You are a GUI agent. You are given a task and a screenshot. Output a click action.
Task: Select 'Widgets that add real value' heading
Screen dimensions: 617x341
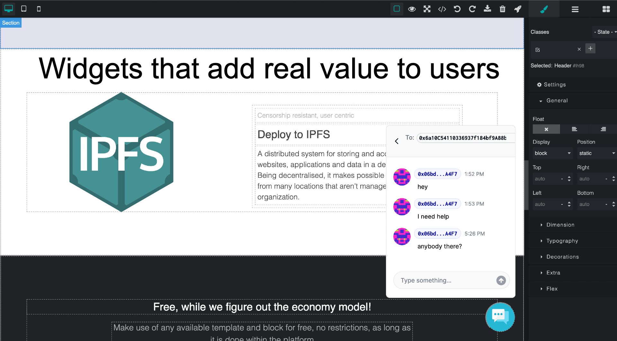tap(269, 68)
